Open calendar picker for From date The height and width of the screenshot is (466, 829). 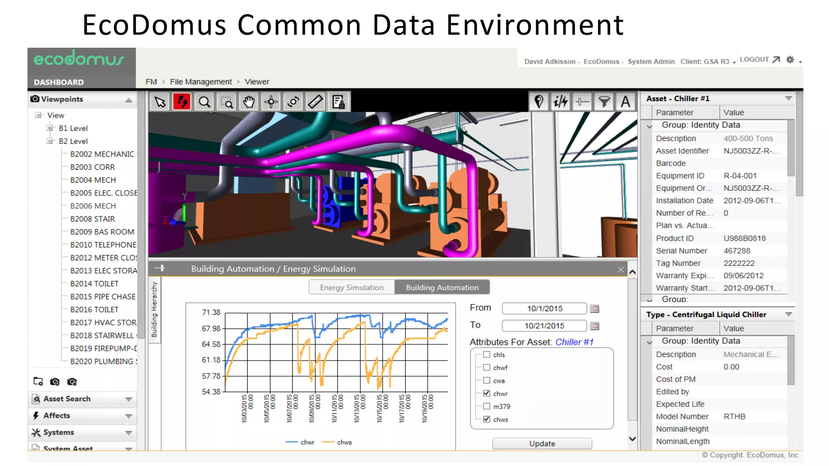pyautogui.click(x=595, y=309)
